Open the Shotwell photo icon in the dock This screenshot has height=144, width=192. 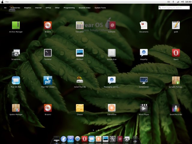pyautogui.click(x=105, y=139)
